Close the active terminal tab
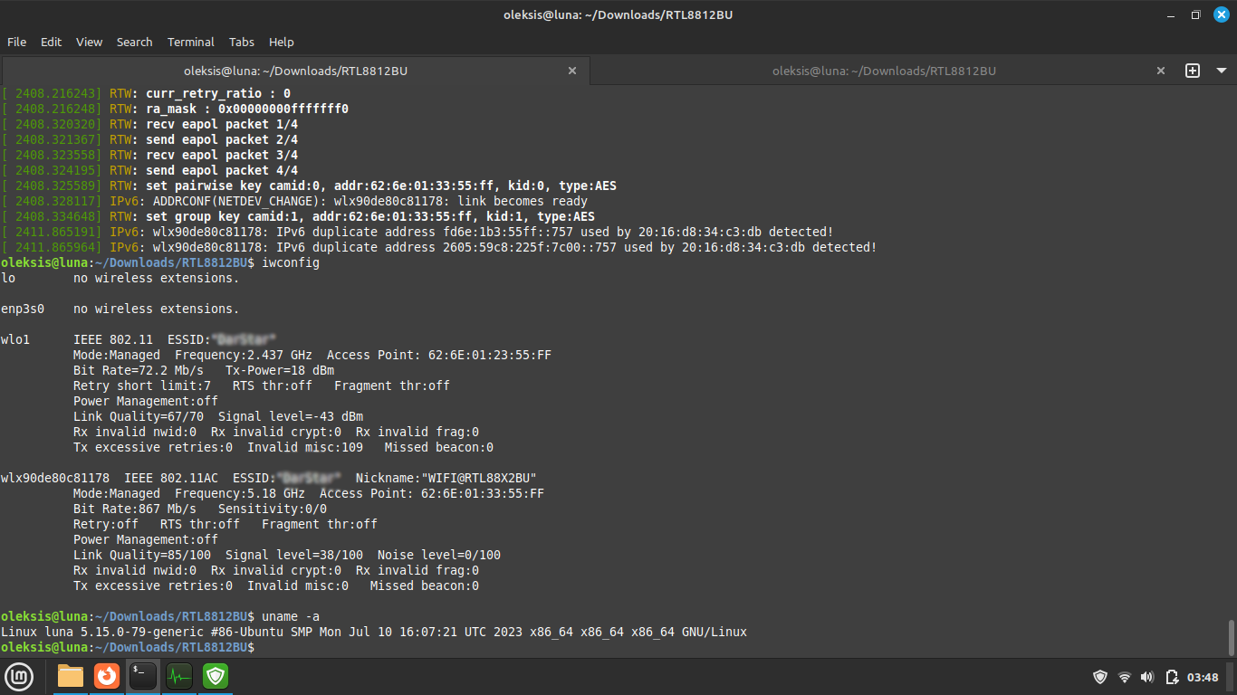 click(x=571, y=71)
